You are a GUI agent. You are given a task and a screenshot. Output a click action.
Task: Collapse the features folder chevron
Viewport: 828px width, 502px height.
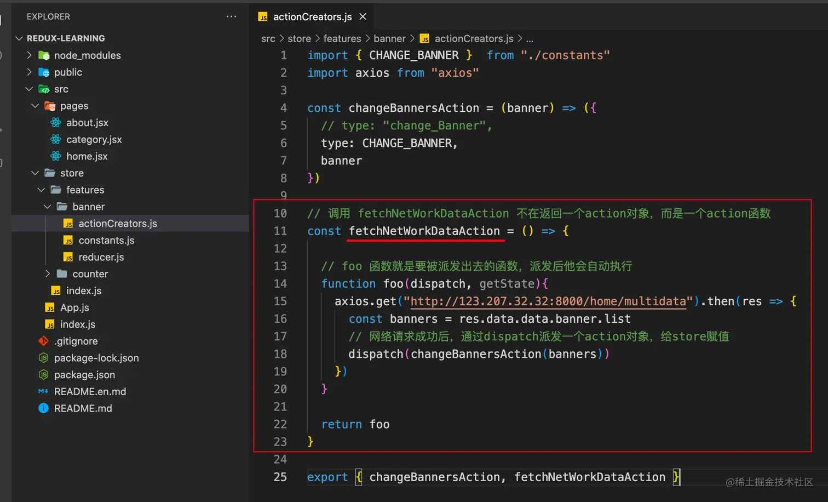coord(42,190)
